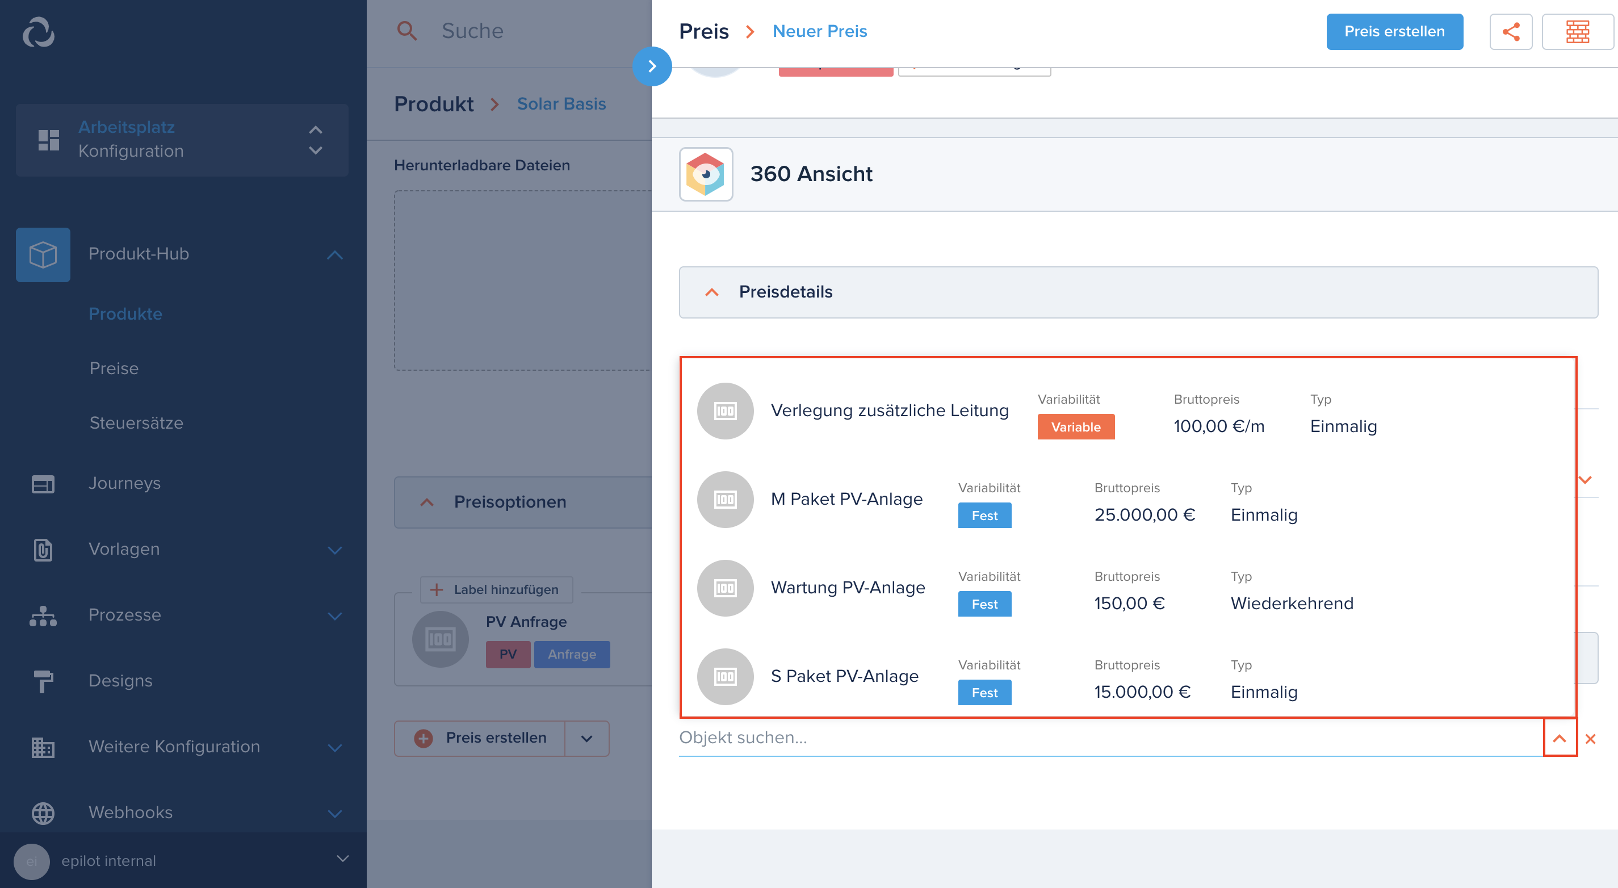The image size is (1618, 888).
Task: Click the Prozesse hierarchy icon
Action: click(x=43, y=615)
